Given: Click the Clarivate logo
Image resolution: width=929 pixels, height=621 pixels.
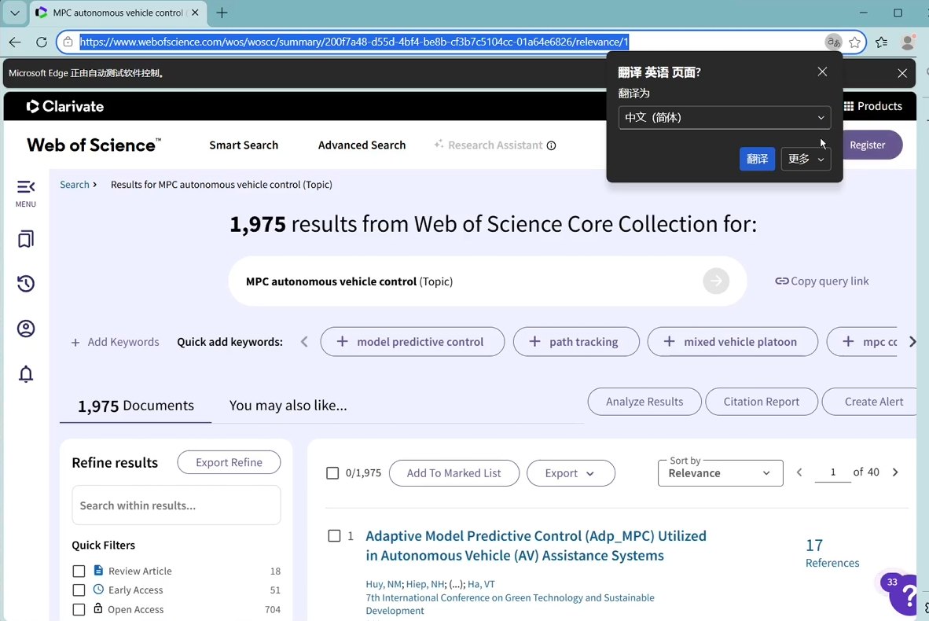Looking at the screenshot, I should coord(65,106).
